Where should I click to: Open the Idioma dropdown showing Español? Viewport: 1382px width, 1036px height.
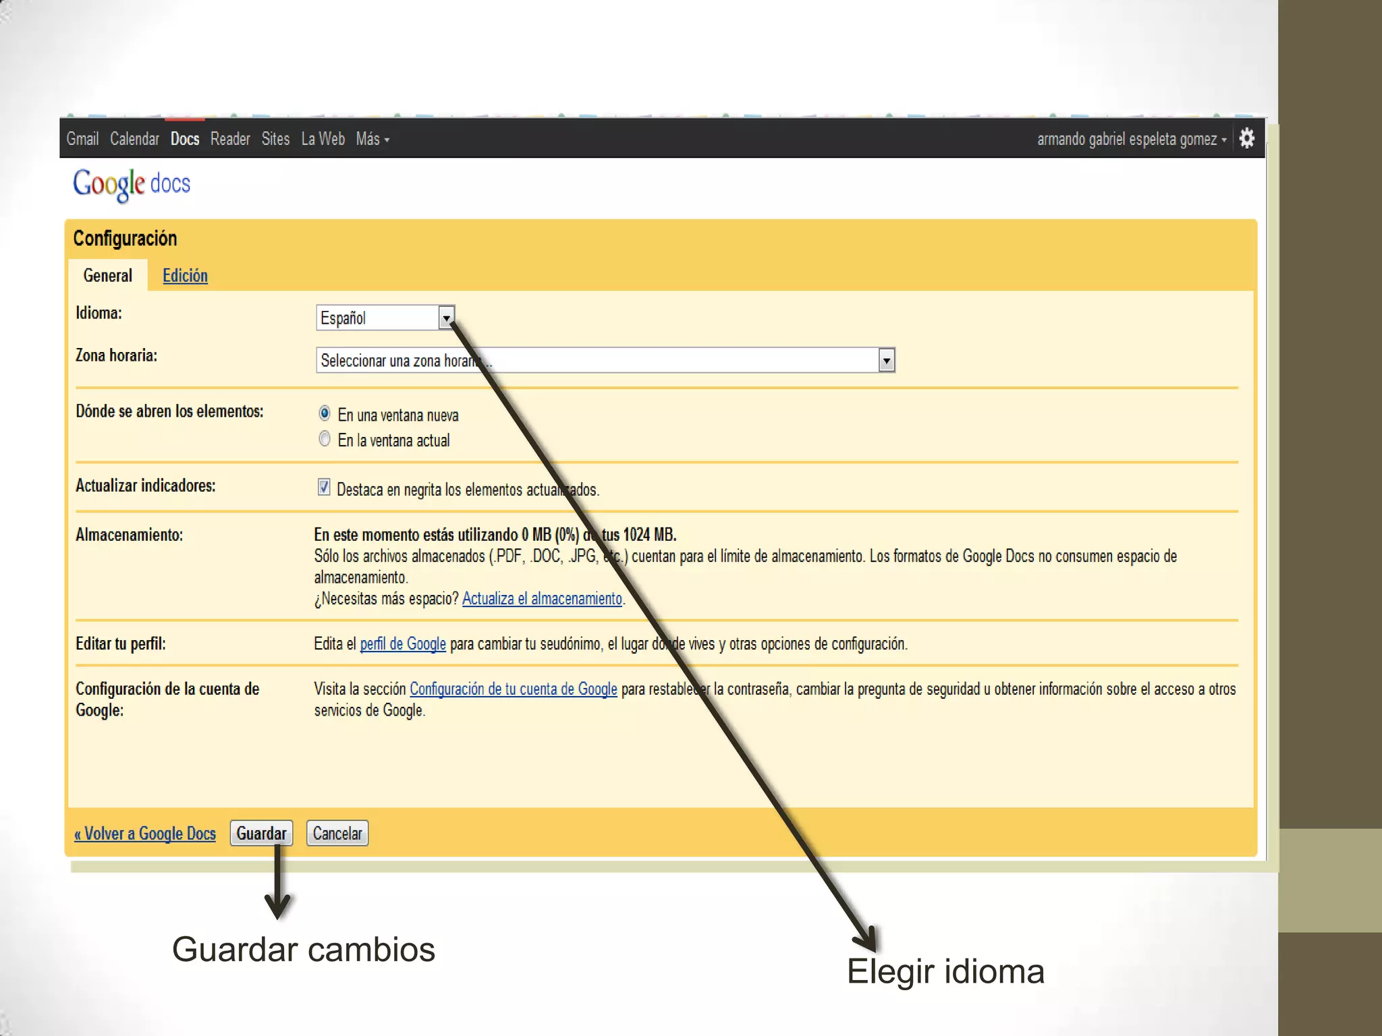(385, 318)
